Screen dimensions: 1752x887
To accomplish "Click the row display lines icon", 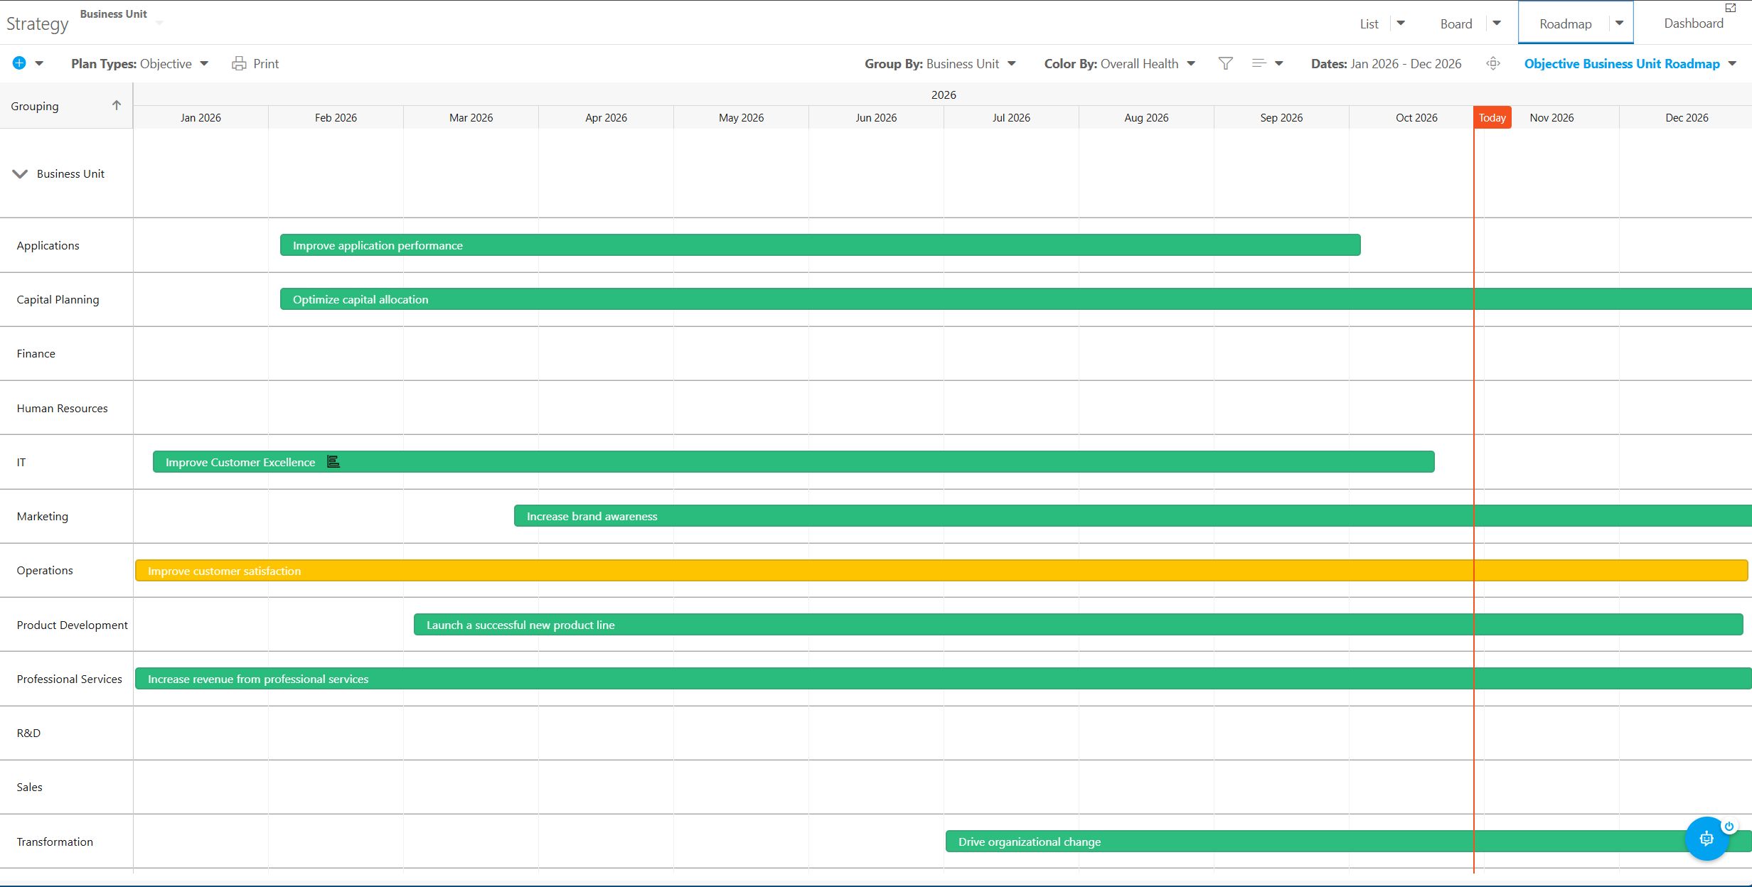I will coord(1259,64).
